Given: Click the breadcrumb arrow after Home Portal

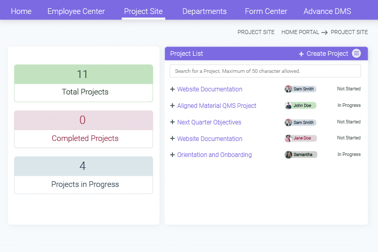Looking at the screenshot, I should pyautogui.click(x=324, y=33).
